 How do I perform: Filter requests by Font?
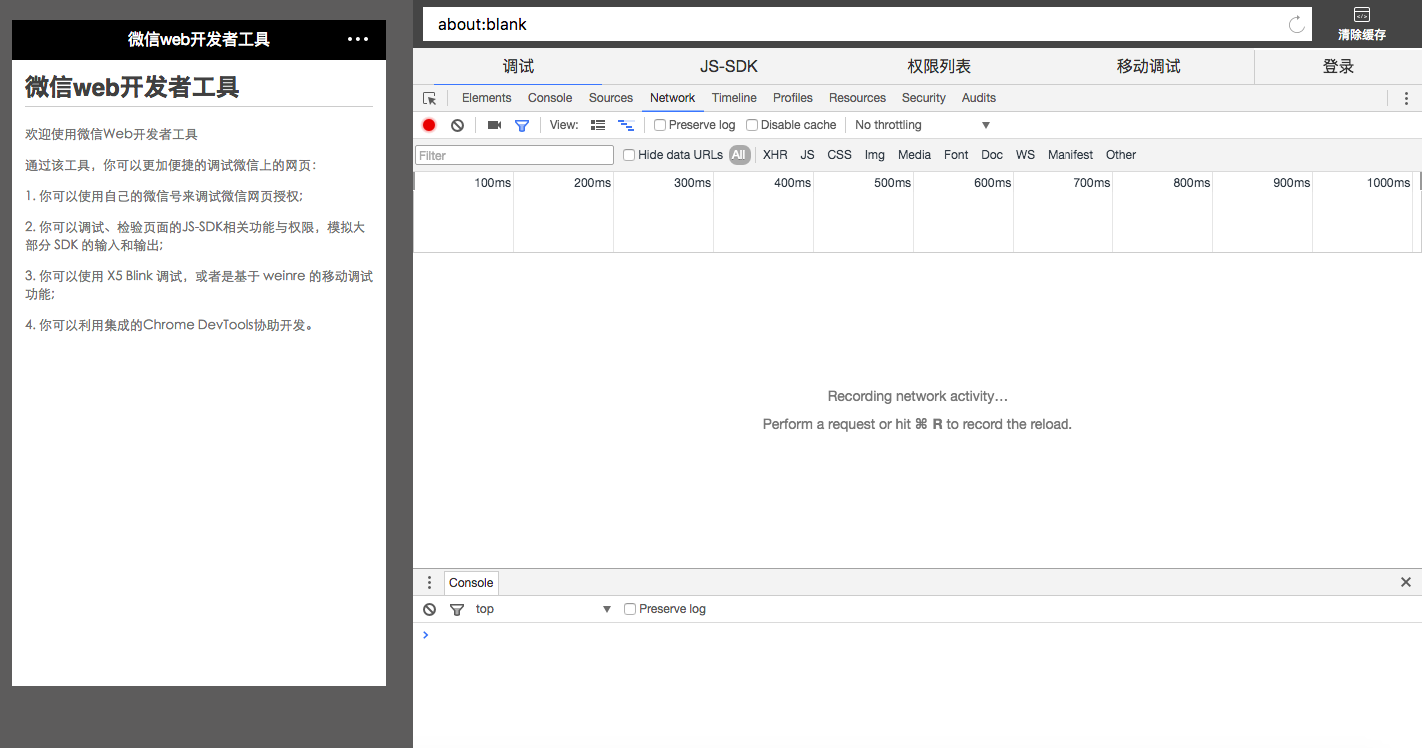(956, 155)
